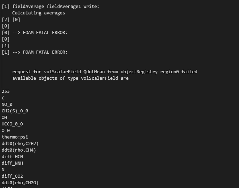Click the HCCO_0_0 entry

pos(12,124)
